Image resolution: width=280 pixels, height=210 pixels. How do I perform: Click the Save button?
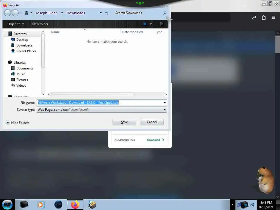(x=124, y=122)
